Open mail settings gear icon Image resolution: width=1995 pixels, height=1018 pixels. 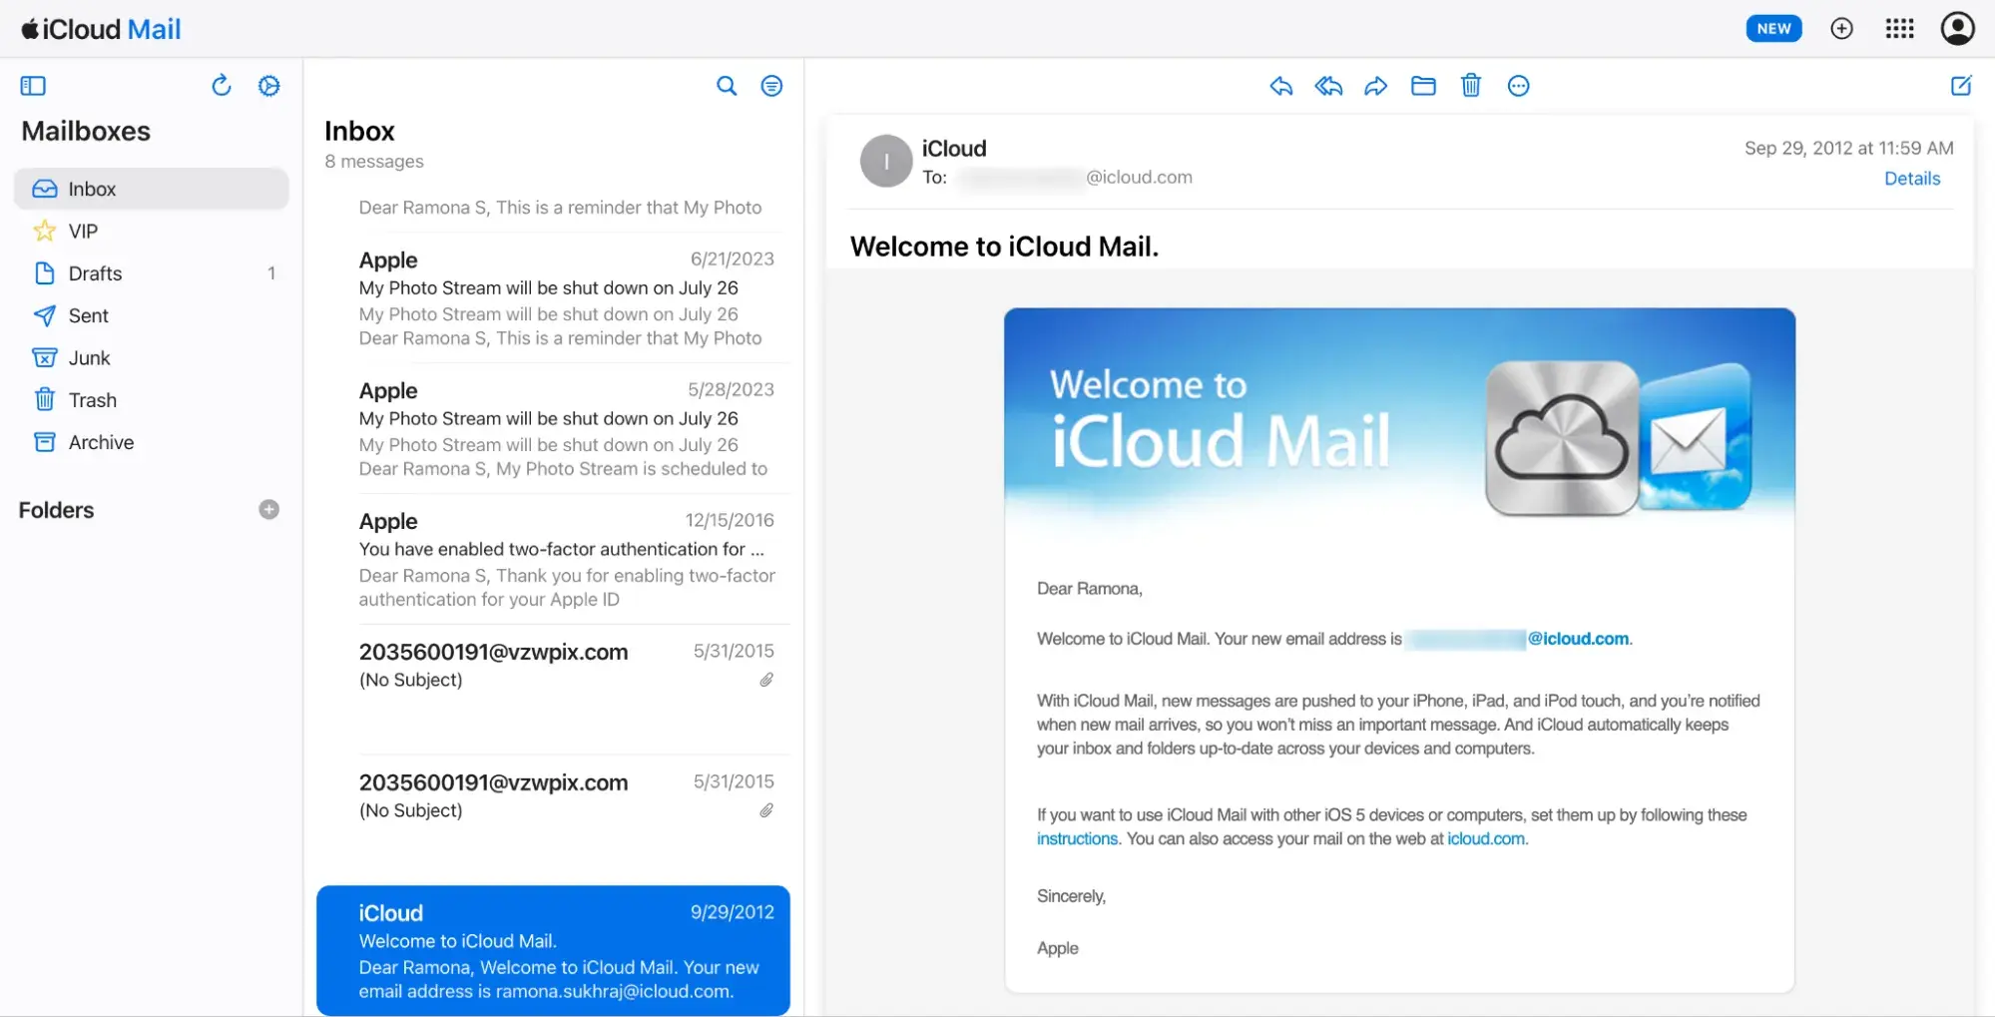pyautogui.click(x=269, y=86)
